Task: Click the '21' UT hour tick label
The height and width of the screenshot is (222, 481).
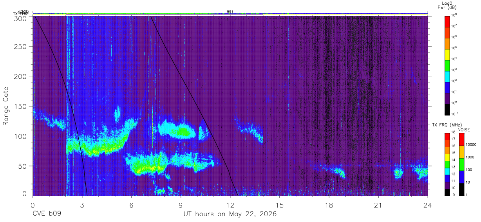Action: [x=378, y=205]
